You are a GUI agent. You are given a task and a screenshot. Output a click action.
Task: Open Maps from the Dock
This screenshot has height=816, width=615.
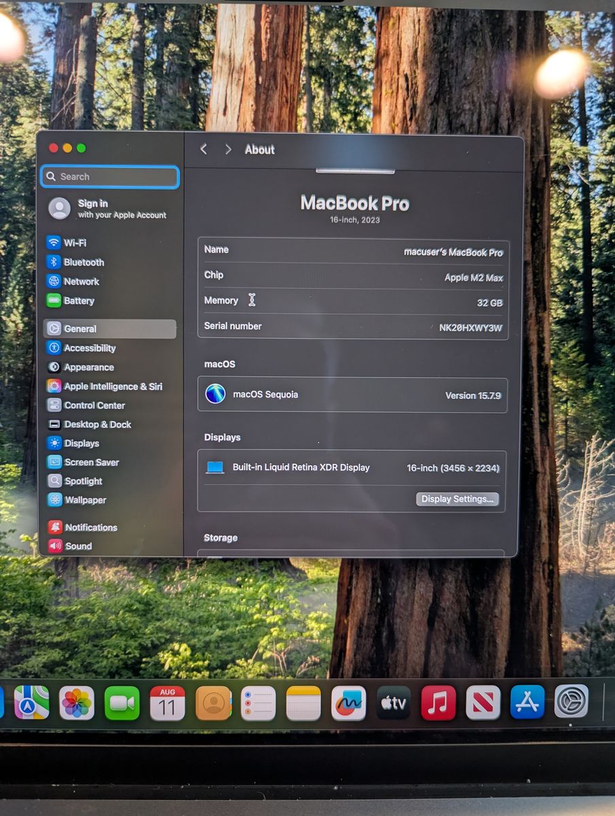click(31, 702)
